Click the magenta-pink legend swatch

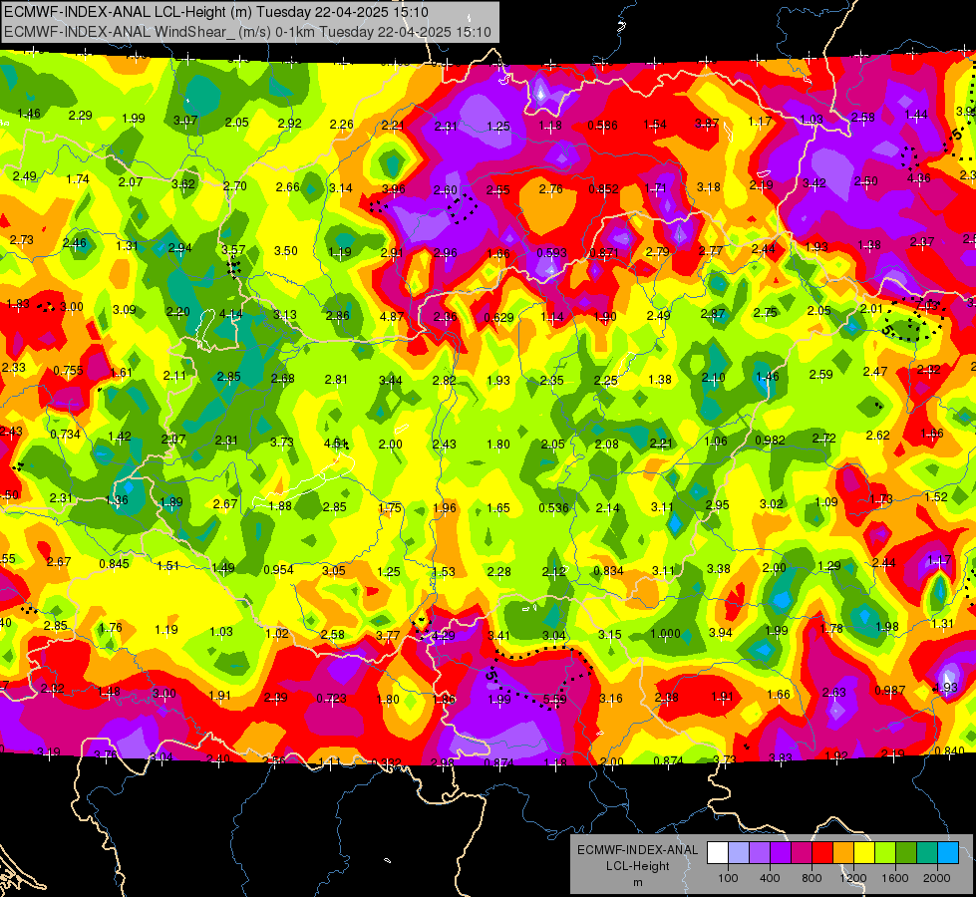click(802, 853)
